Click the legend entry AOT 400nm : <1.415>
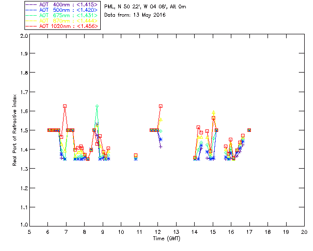Image resolution: width=313 pixels, height=251 pixels. pos(62,4)
